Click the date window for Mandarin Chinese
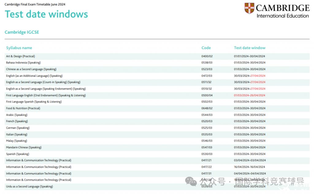The width and height of the screenshot is (314, 194). 250,147
